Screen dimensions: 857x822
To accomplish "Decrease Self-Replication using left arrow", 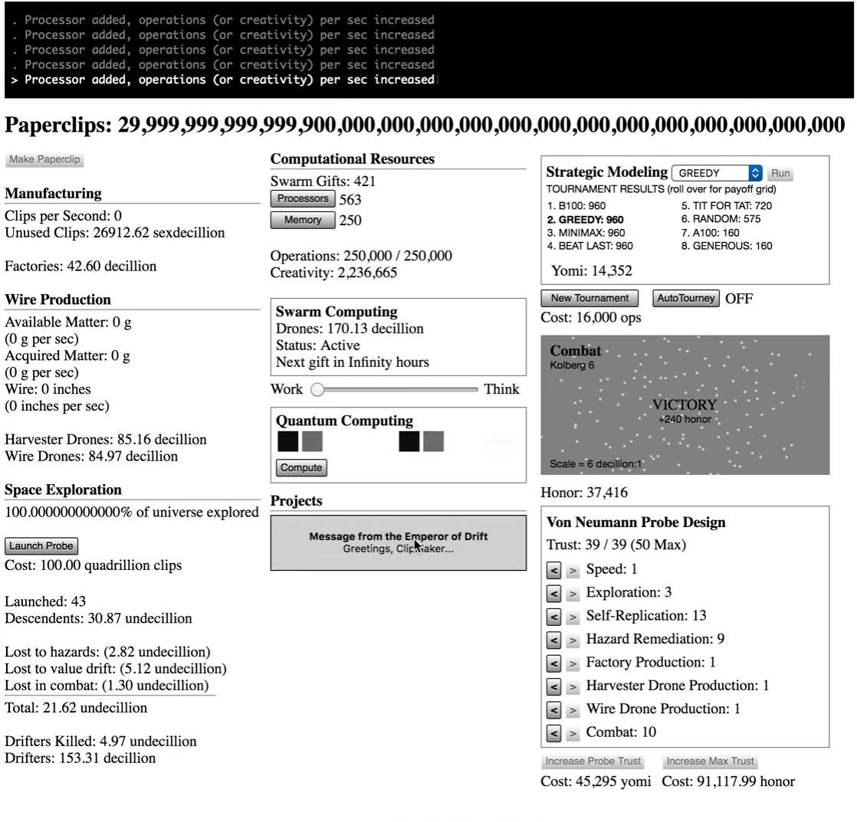I will 553,617.
